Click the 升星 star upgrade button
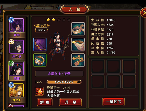146x111 pixels. pyautogui.click(x=70, y=102)
